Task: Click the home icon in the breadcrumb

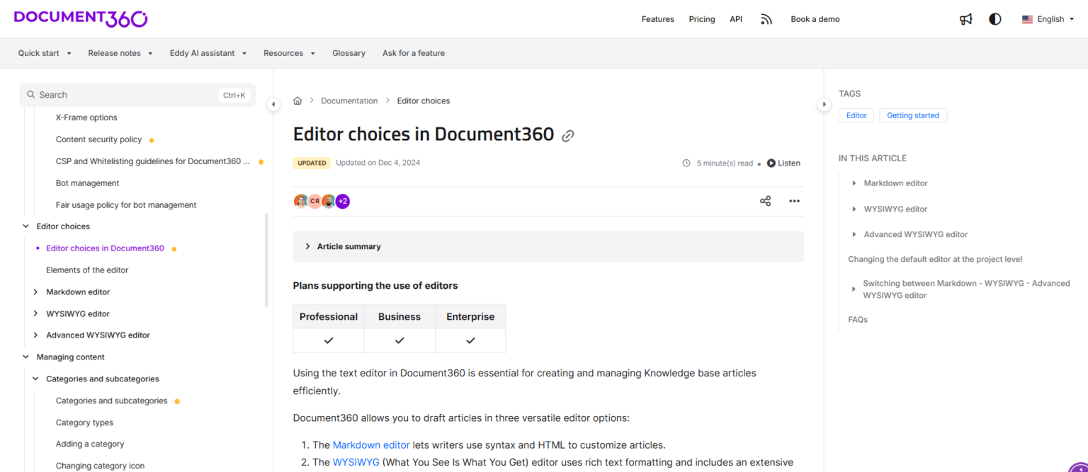Action: [x=297, y=100]
